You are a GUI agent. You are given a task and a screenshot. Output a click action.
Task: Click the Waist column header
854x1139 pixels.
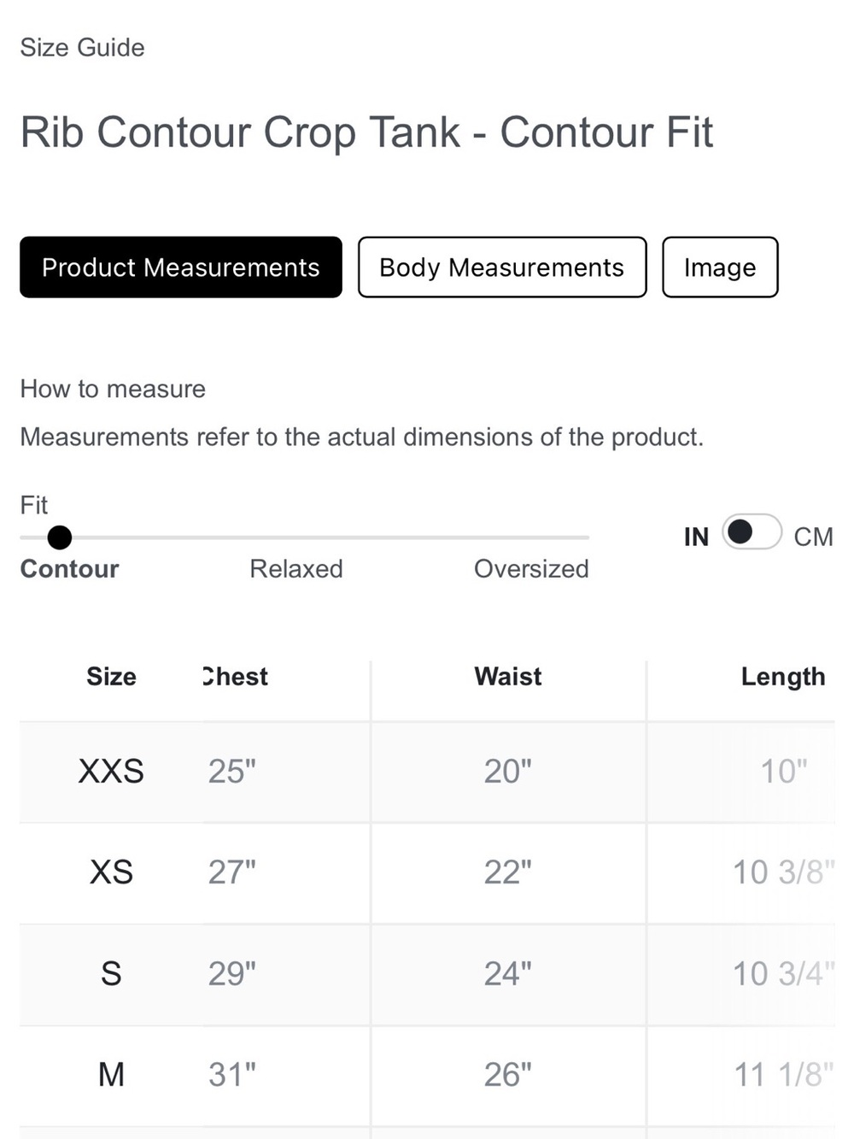[508, 677]
